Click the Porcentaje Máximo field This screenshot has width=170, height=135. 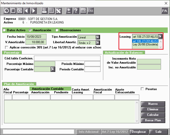click(x=45, y=64)
